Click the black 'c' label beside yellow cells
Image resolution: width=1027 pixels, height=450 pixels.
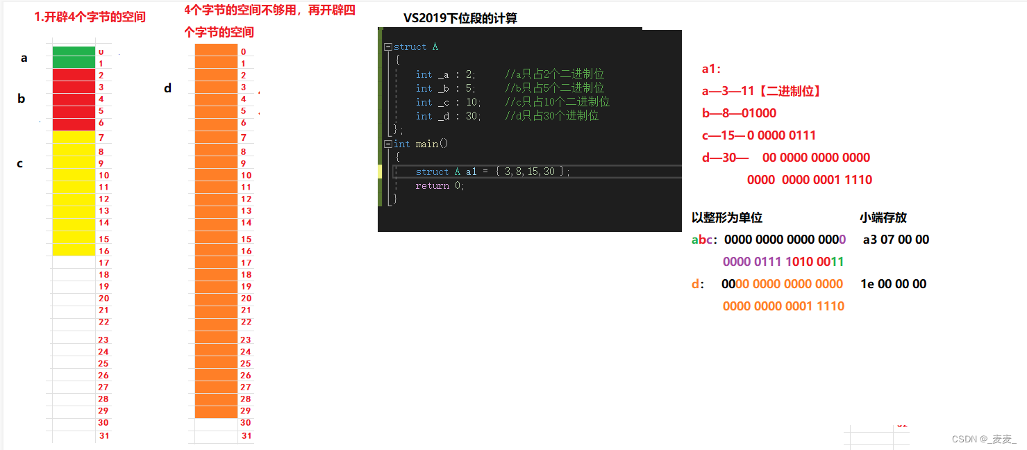pyautogui.click(x=20, y=164)
